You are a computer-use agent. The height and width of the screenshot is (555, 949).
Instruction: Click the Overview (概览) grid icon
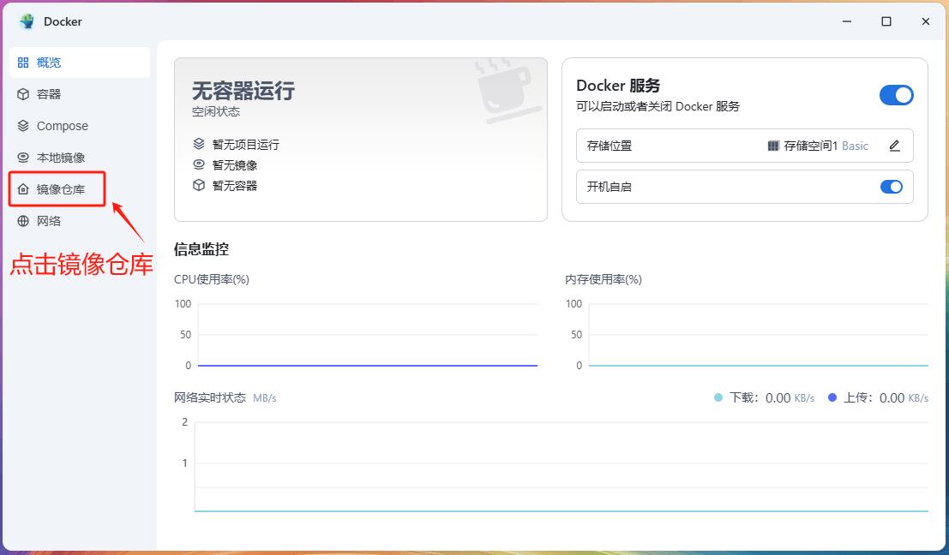(x=23, y=63)
